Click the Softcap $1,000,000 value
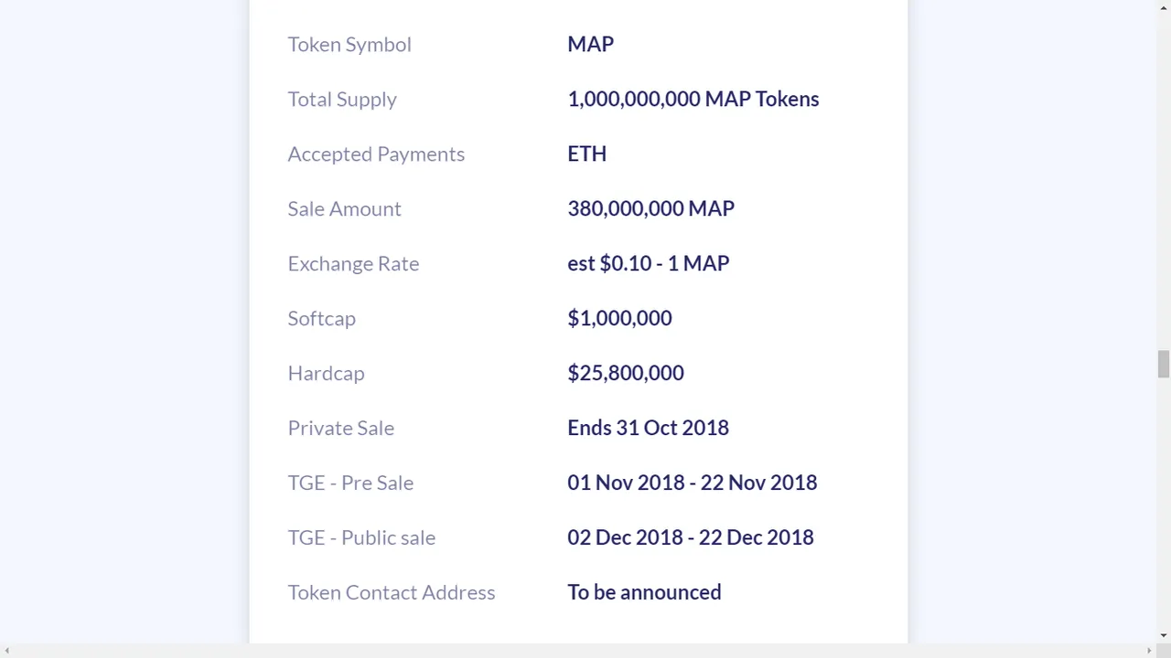1171x658 pixels. point(619,318)
